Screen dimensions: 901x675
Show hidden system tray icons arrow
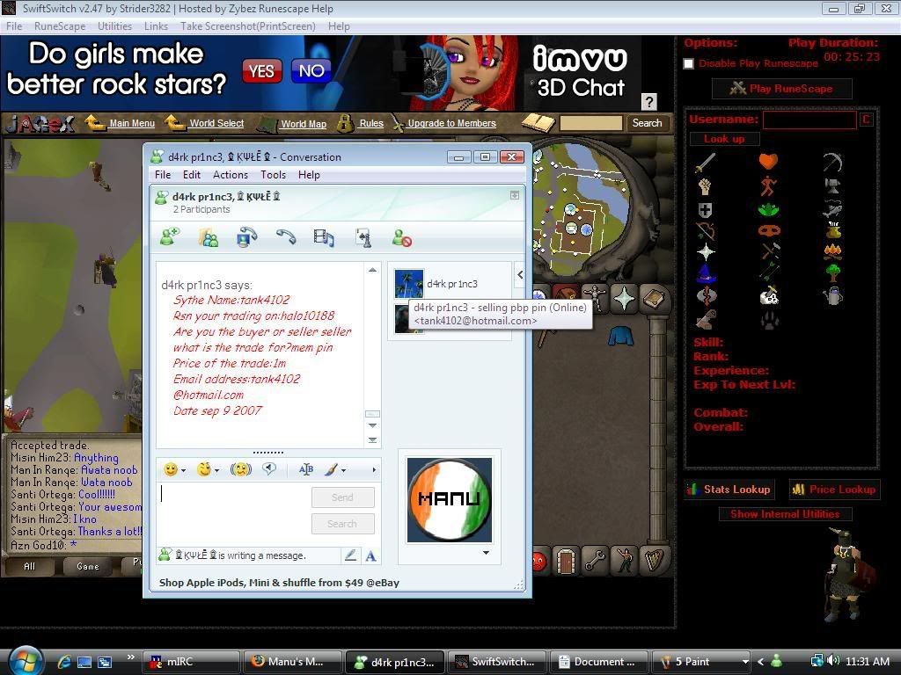pos(760,662)
